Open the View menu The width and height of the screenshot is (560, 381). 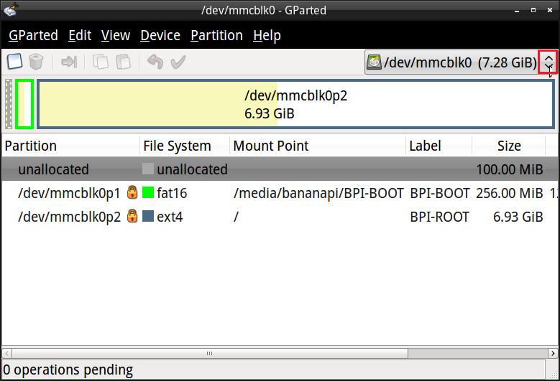click(x=116, y=35)
